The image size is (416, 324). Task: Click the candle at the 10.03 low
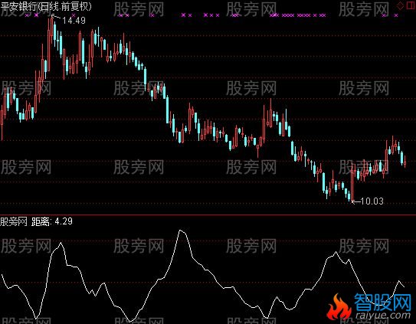352,183
